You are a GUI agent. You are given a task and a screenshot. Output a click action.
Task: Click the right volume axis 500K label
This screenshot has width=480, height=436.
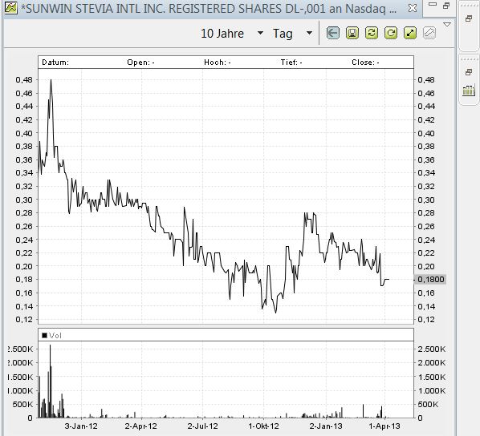click(428, 404)
